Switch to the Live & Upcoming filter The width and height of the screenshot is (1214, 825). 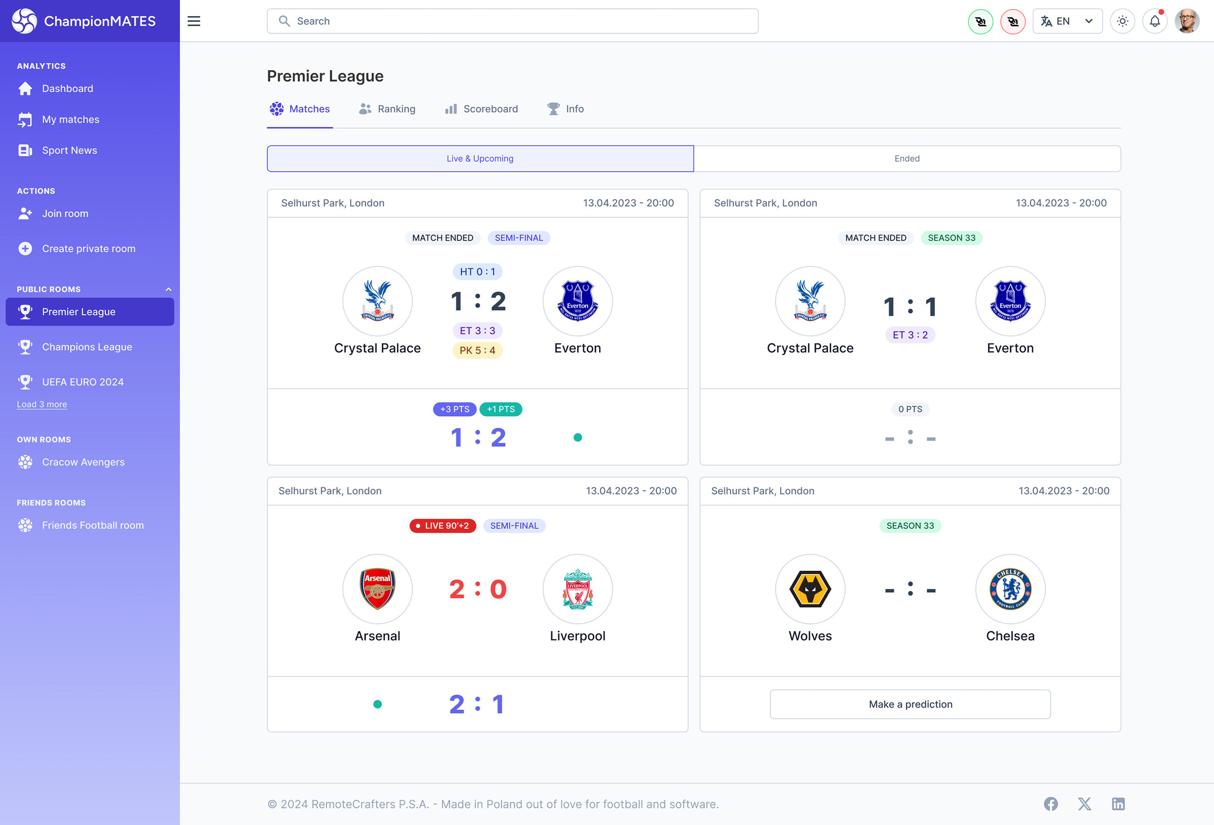pyautogui.click(x=480, y=159)
